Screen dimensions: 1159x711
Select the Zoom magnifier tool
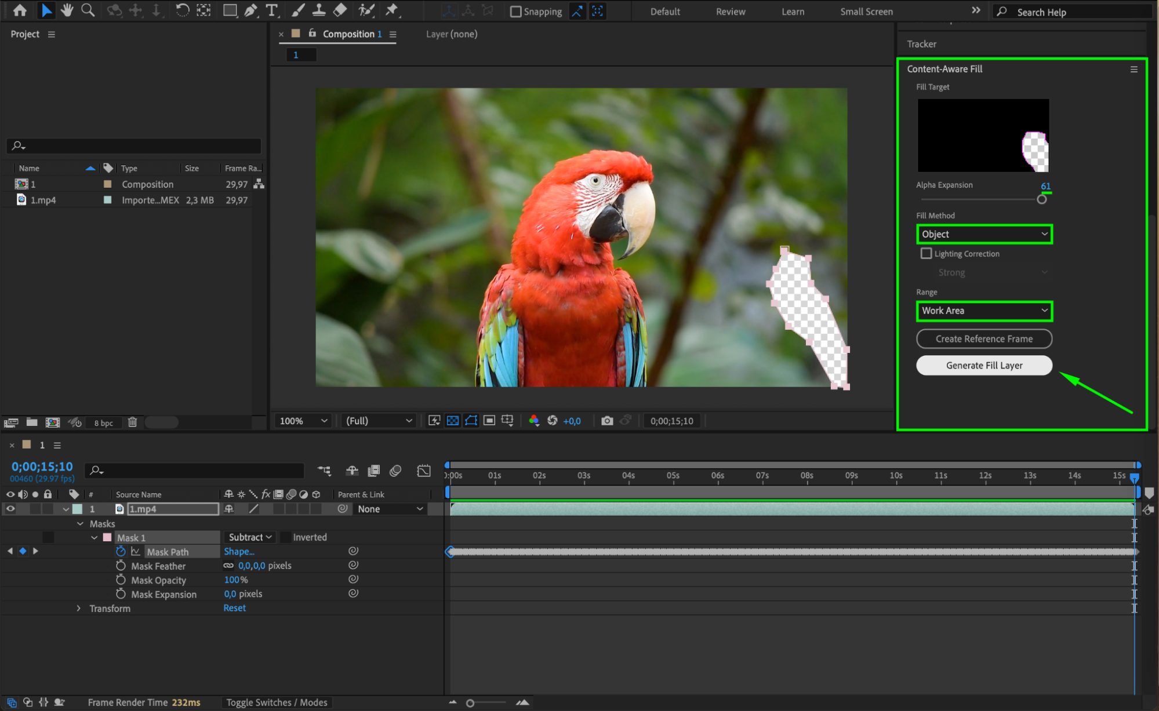coord(88,10)
